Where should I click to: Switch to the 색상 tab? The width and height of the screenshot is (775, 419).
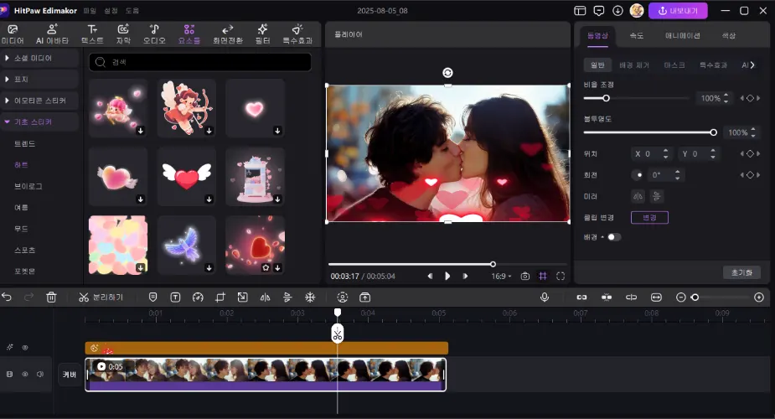point(729,35)
